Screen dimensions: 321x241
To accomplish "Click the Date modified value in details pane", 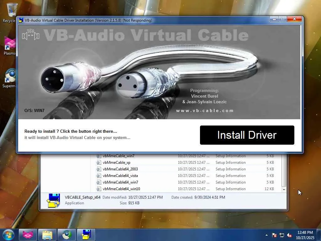I will click(145, 197).
